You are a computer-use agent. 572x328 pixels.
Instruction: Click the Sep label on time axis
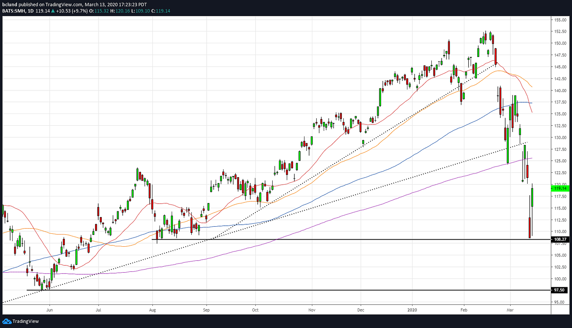pos(207,310)
